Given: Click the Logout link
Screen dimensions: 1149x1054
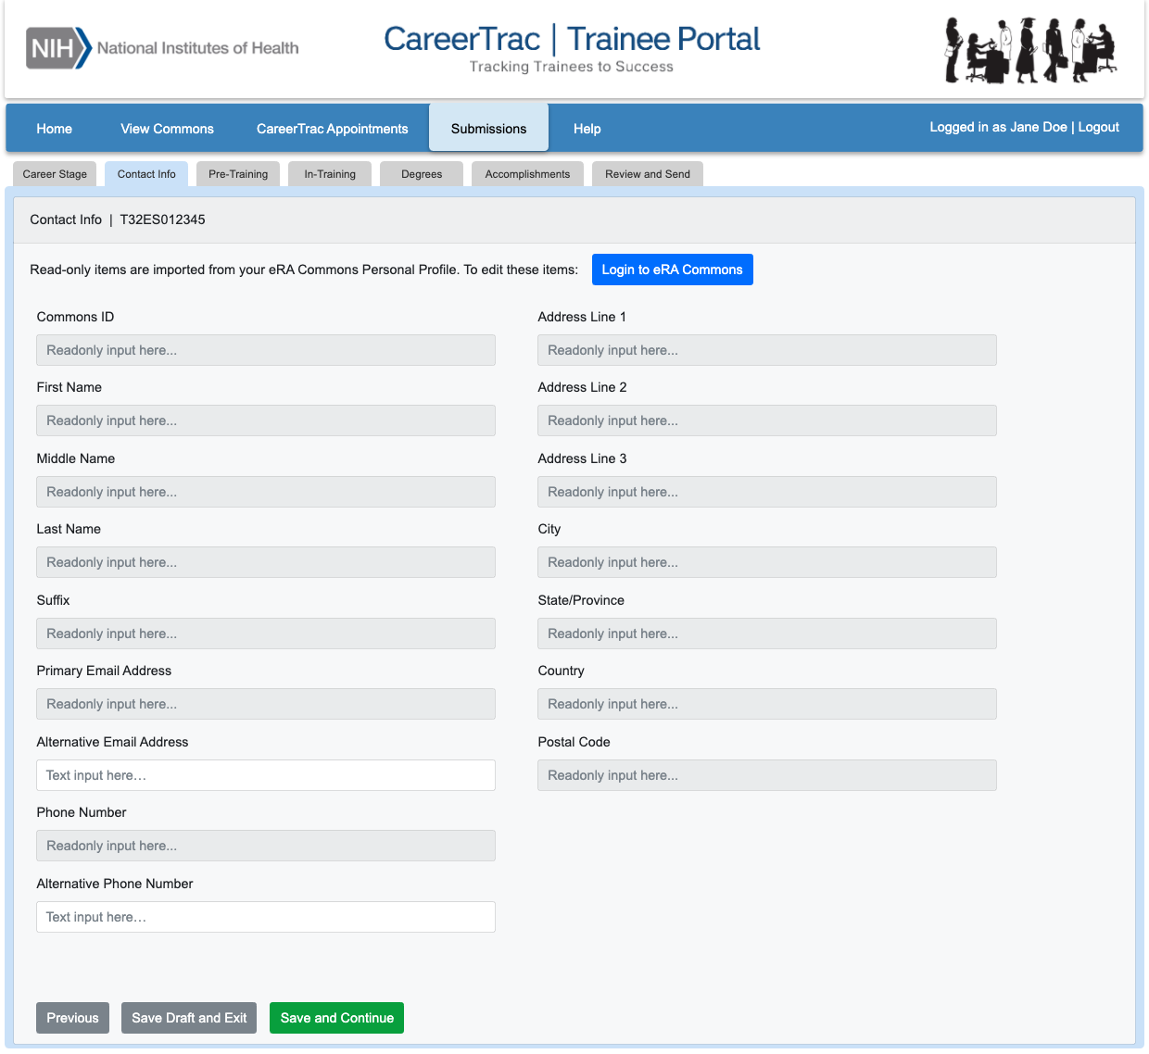Looking at the screenshot, I should coord(1099,127).
